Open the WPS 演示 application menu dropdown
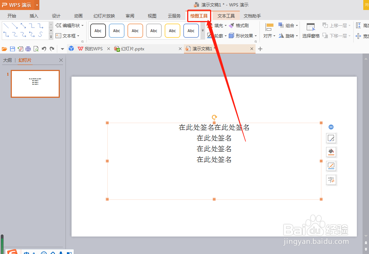Screen dimensions: 369x254 (x=37, y=5)
